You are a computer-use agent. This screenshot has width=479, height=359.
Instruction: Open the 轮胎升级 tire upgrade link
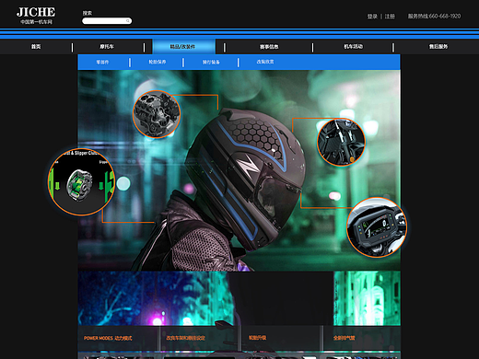258,338
